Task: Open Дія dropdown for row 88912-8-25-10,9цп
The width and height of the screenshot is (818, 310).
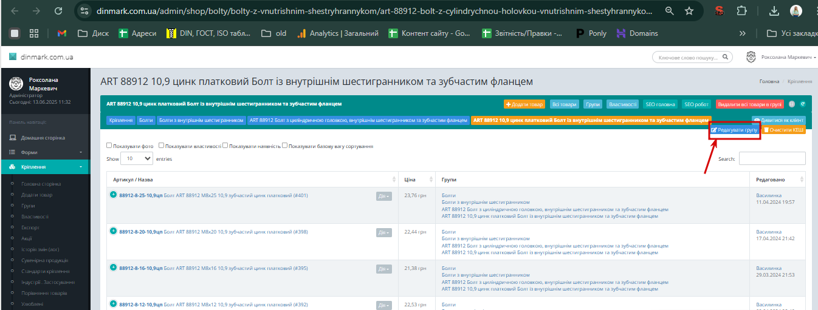Action: [384, 196]
